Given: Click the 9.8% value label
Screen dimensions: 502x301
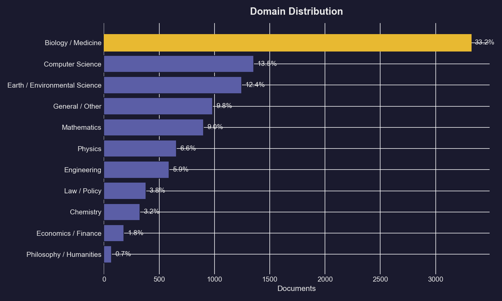Looking at the screenshot, I should pos(224,106).
